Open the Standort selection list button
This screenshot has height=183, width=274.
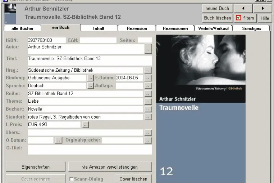coord(148,117)
